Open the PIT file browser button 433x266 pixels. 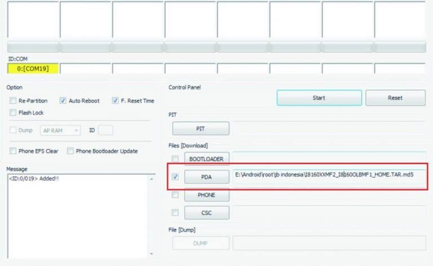coord(201,129)
